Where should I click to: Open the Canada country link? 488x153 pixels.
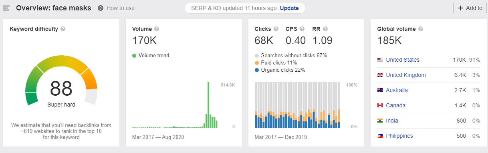click(395, 105)
